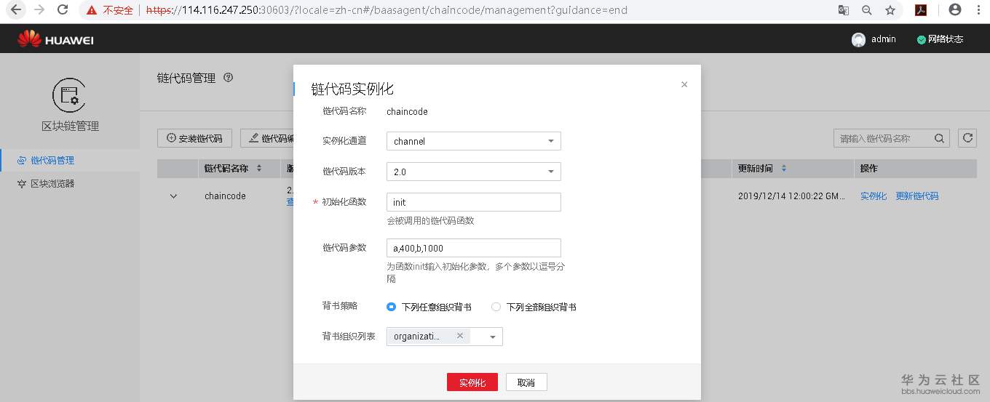Screen dimensions: 990x402
Task: Select 下列全部组织背书 radio option
Action: [x=496, y=307]
